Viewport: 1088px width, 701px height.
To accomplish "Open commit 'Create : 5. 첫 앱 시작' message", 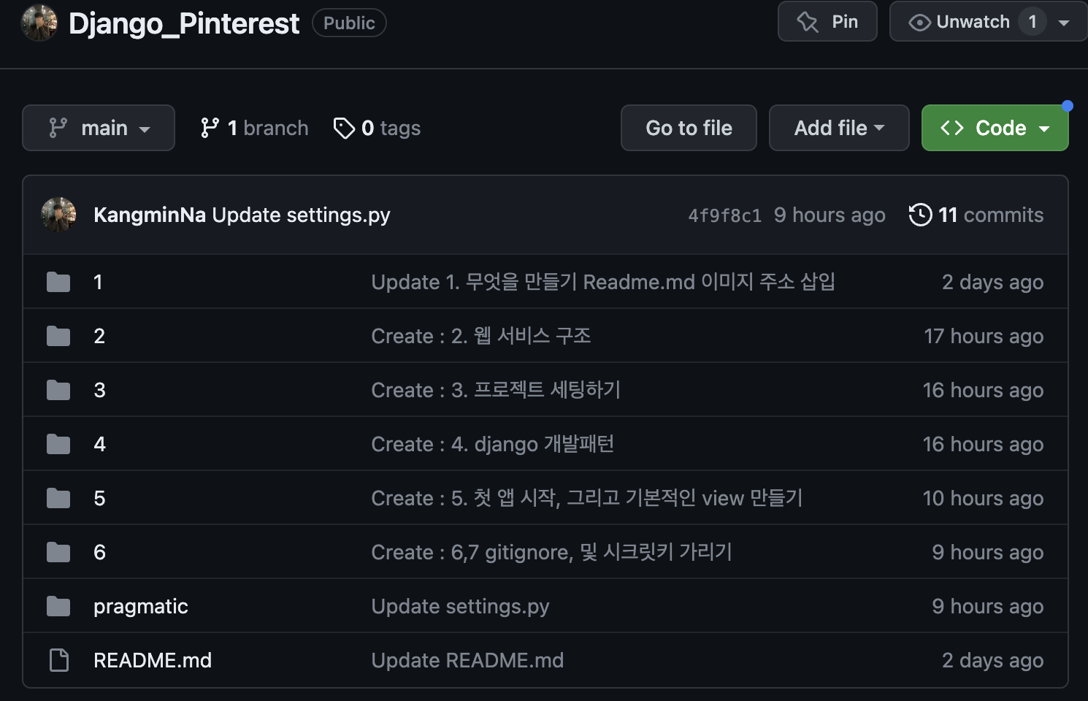I will [x=587, y=498].
